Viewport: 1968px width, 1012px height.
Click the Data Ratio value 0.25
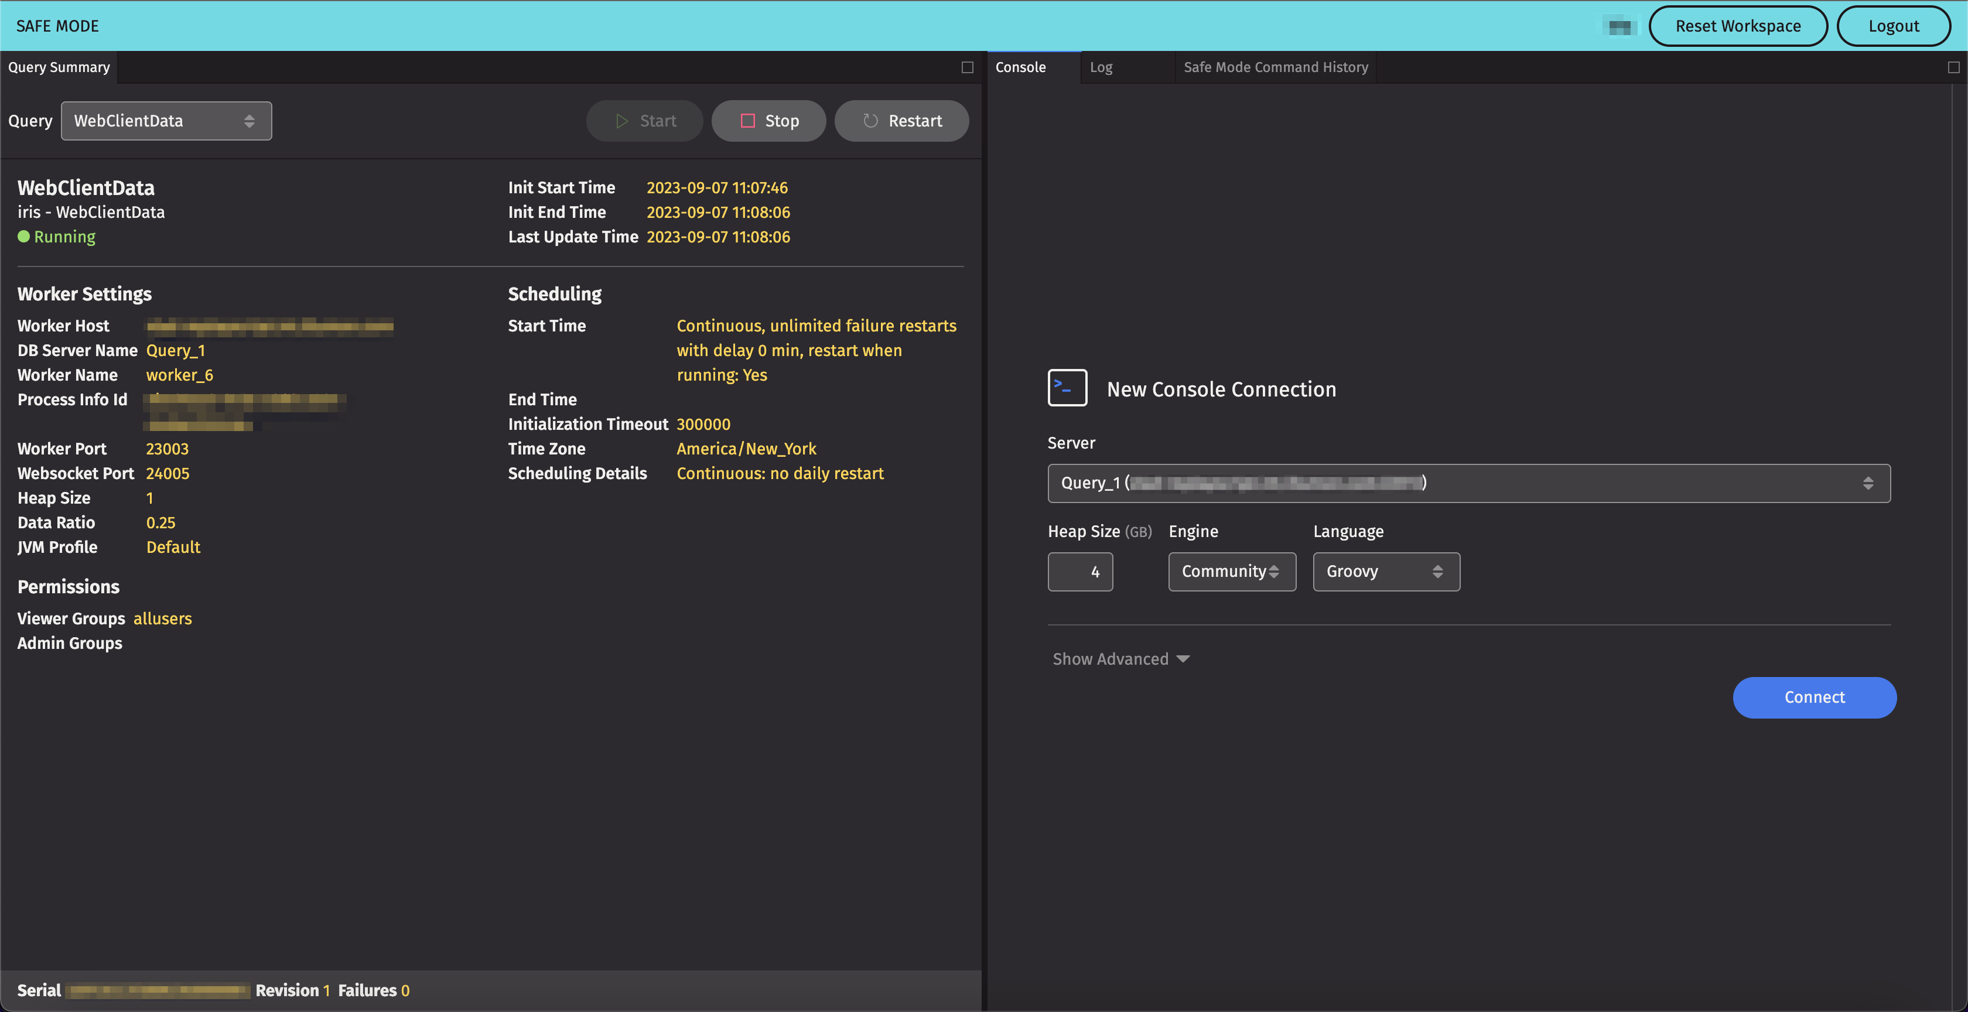(x=160, y=522)
